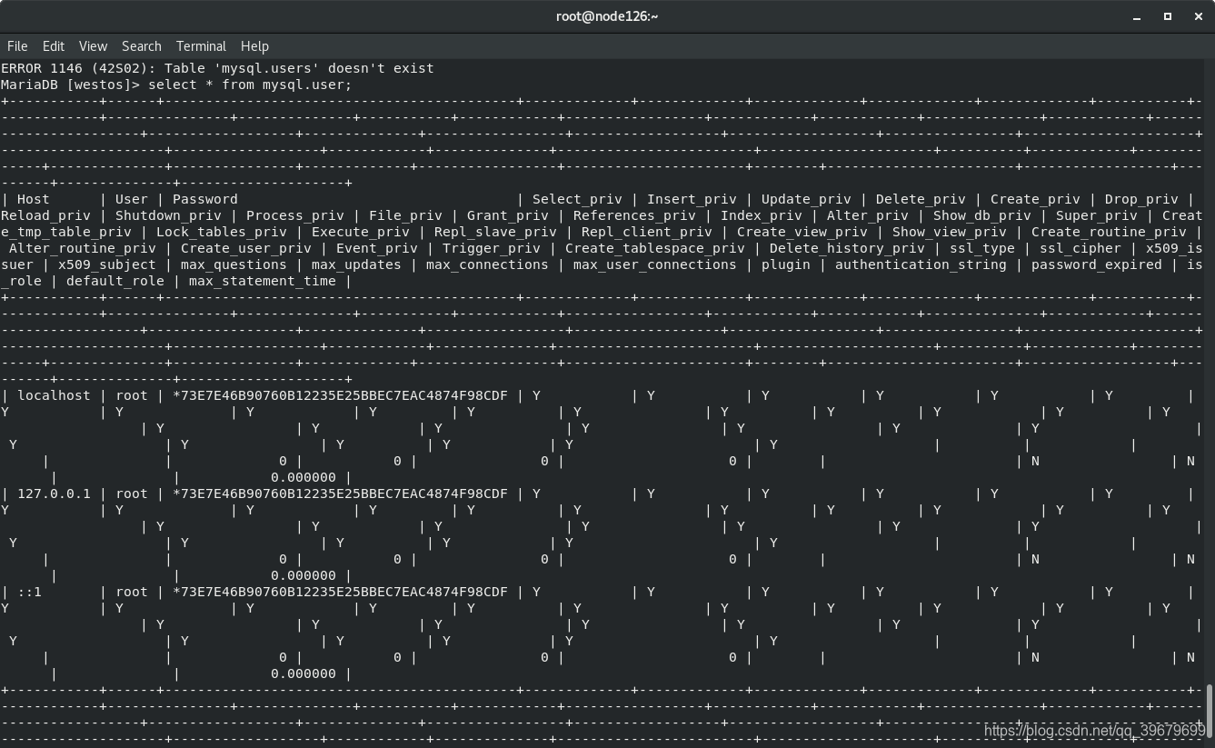Click the 'Password' column header
Screen dimensions: 1215x748
pyautogui.click(x=205, y=199)
